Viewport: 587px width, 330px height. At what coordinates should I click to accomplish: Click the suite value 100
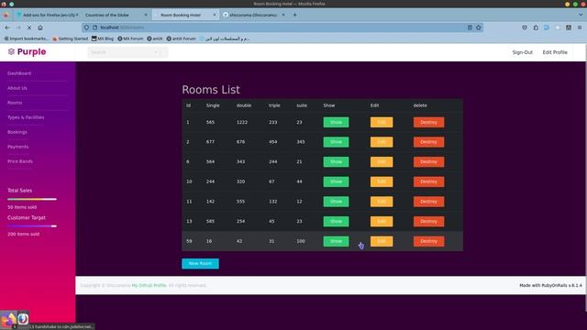tap(301, 241)
